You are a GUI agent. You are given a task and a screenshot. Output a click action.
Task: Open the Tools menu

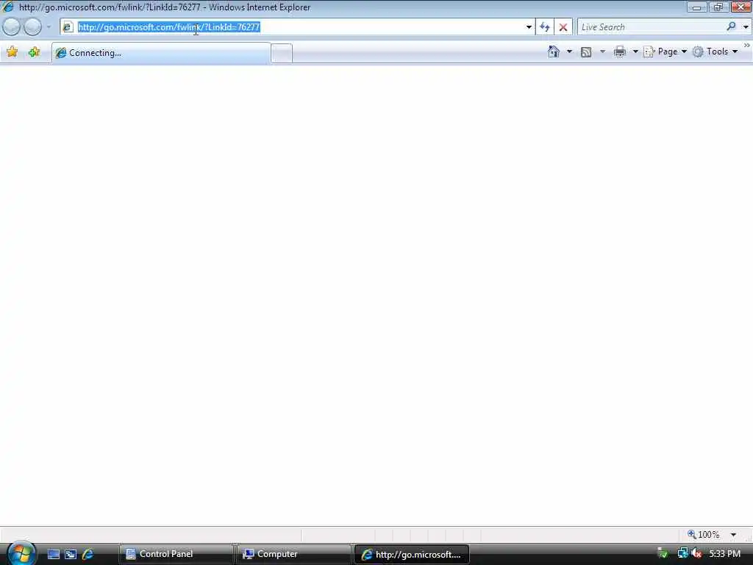pos(715,51)
